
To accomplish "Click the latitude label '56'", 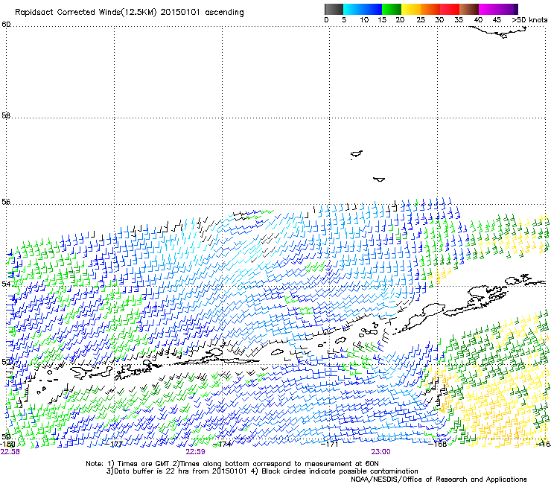I will (x=6, y=202).
